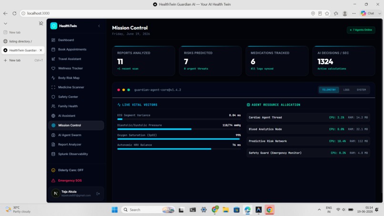Image resolution: width=384 pixels, height=216 pixels.
Task: Reload the page with browser refresh
Action: [x=14, y=13]
